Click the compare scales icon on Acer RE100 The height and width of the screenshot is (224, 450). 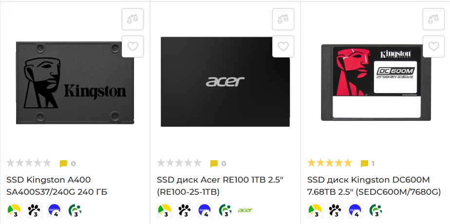click(x=283, y=19)
